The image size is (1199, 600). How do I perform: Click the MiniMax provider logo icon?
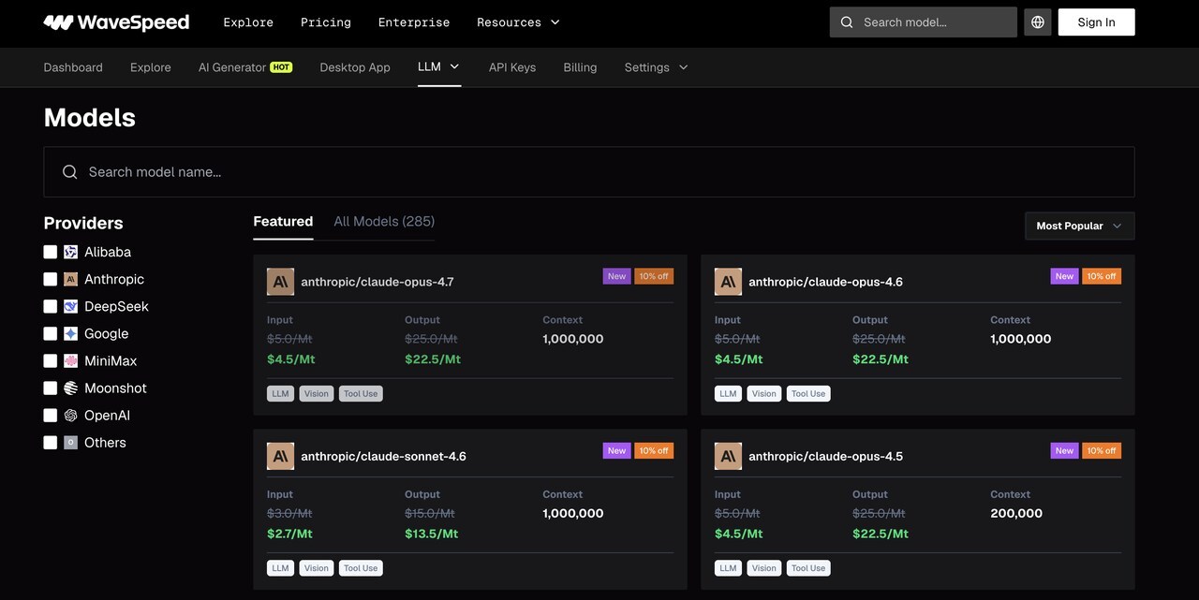(70, 360)
